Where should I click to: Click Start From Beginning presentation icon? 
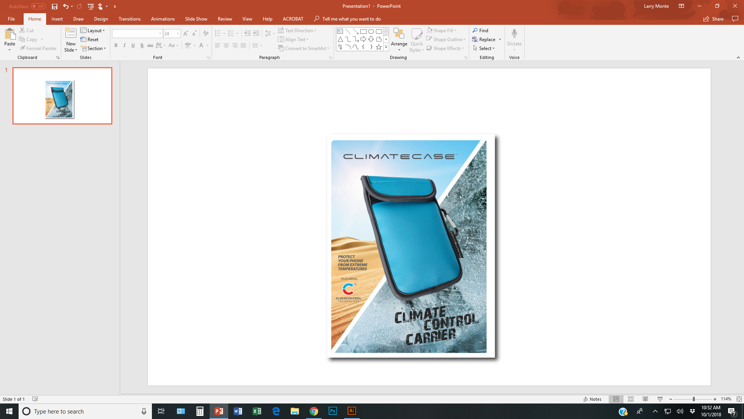(91, 6)
